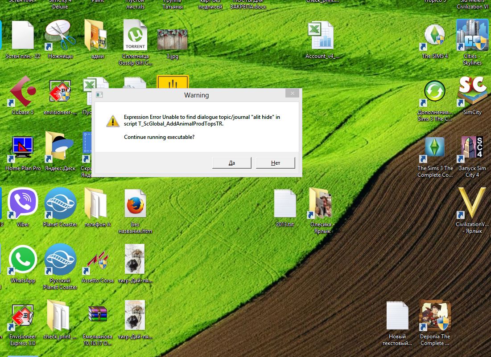Close the Warning dialog window
491x357 pixels.
(292, 93)
